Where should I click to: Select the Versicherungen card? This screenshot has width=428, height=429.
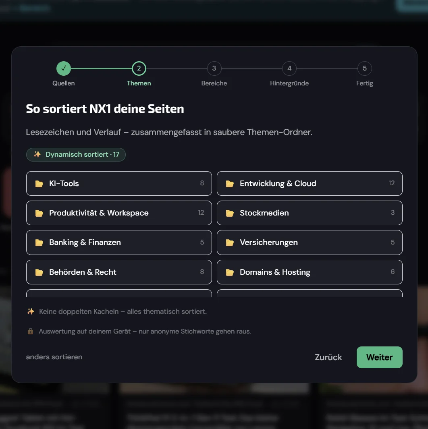(310, 242)
